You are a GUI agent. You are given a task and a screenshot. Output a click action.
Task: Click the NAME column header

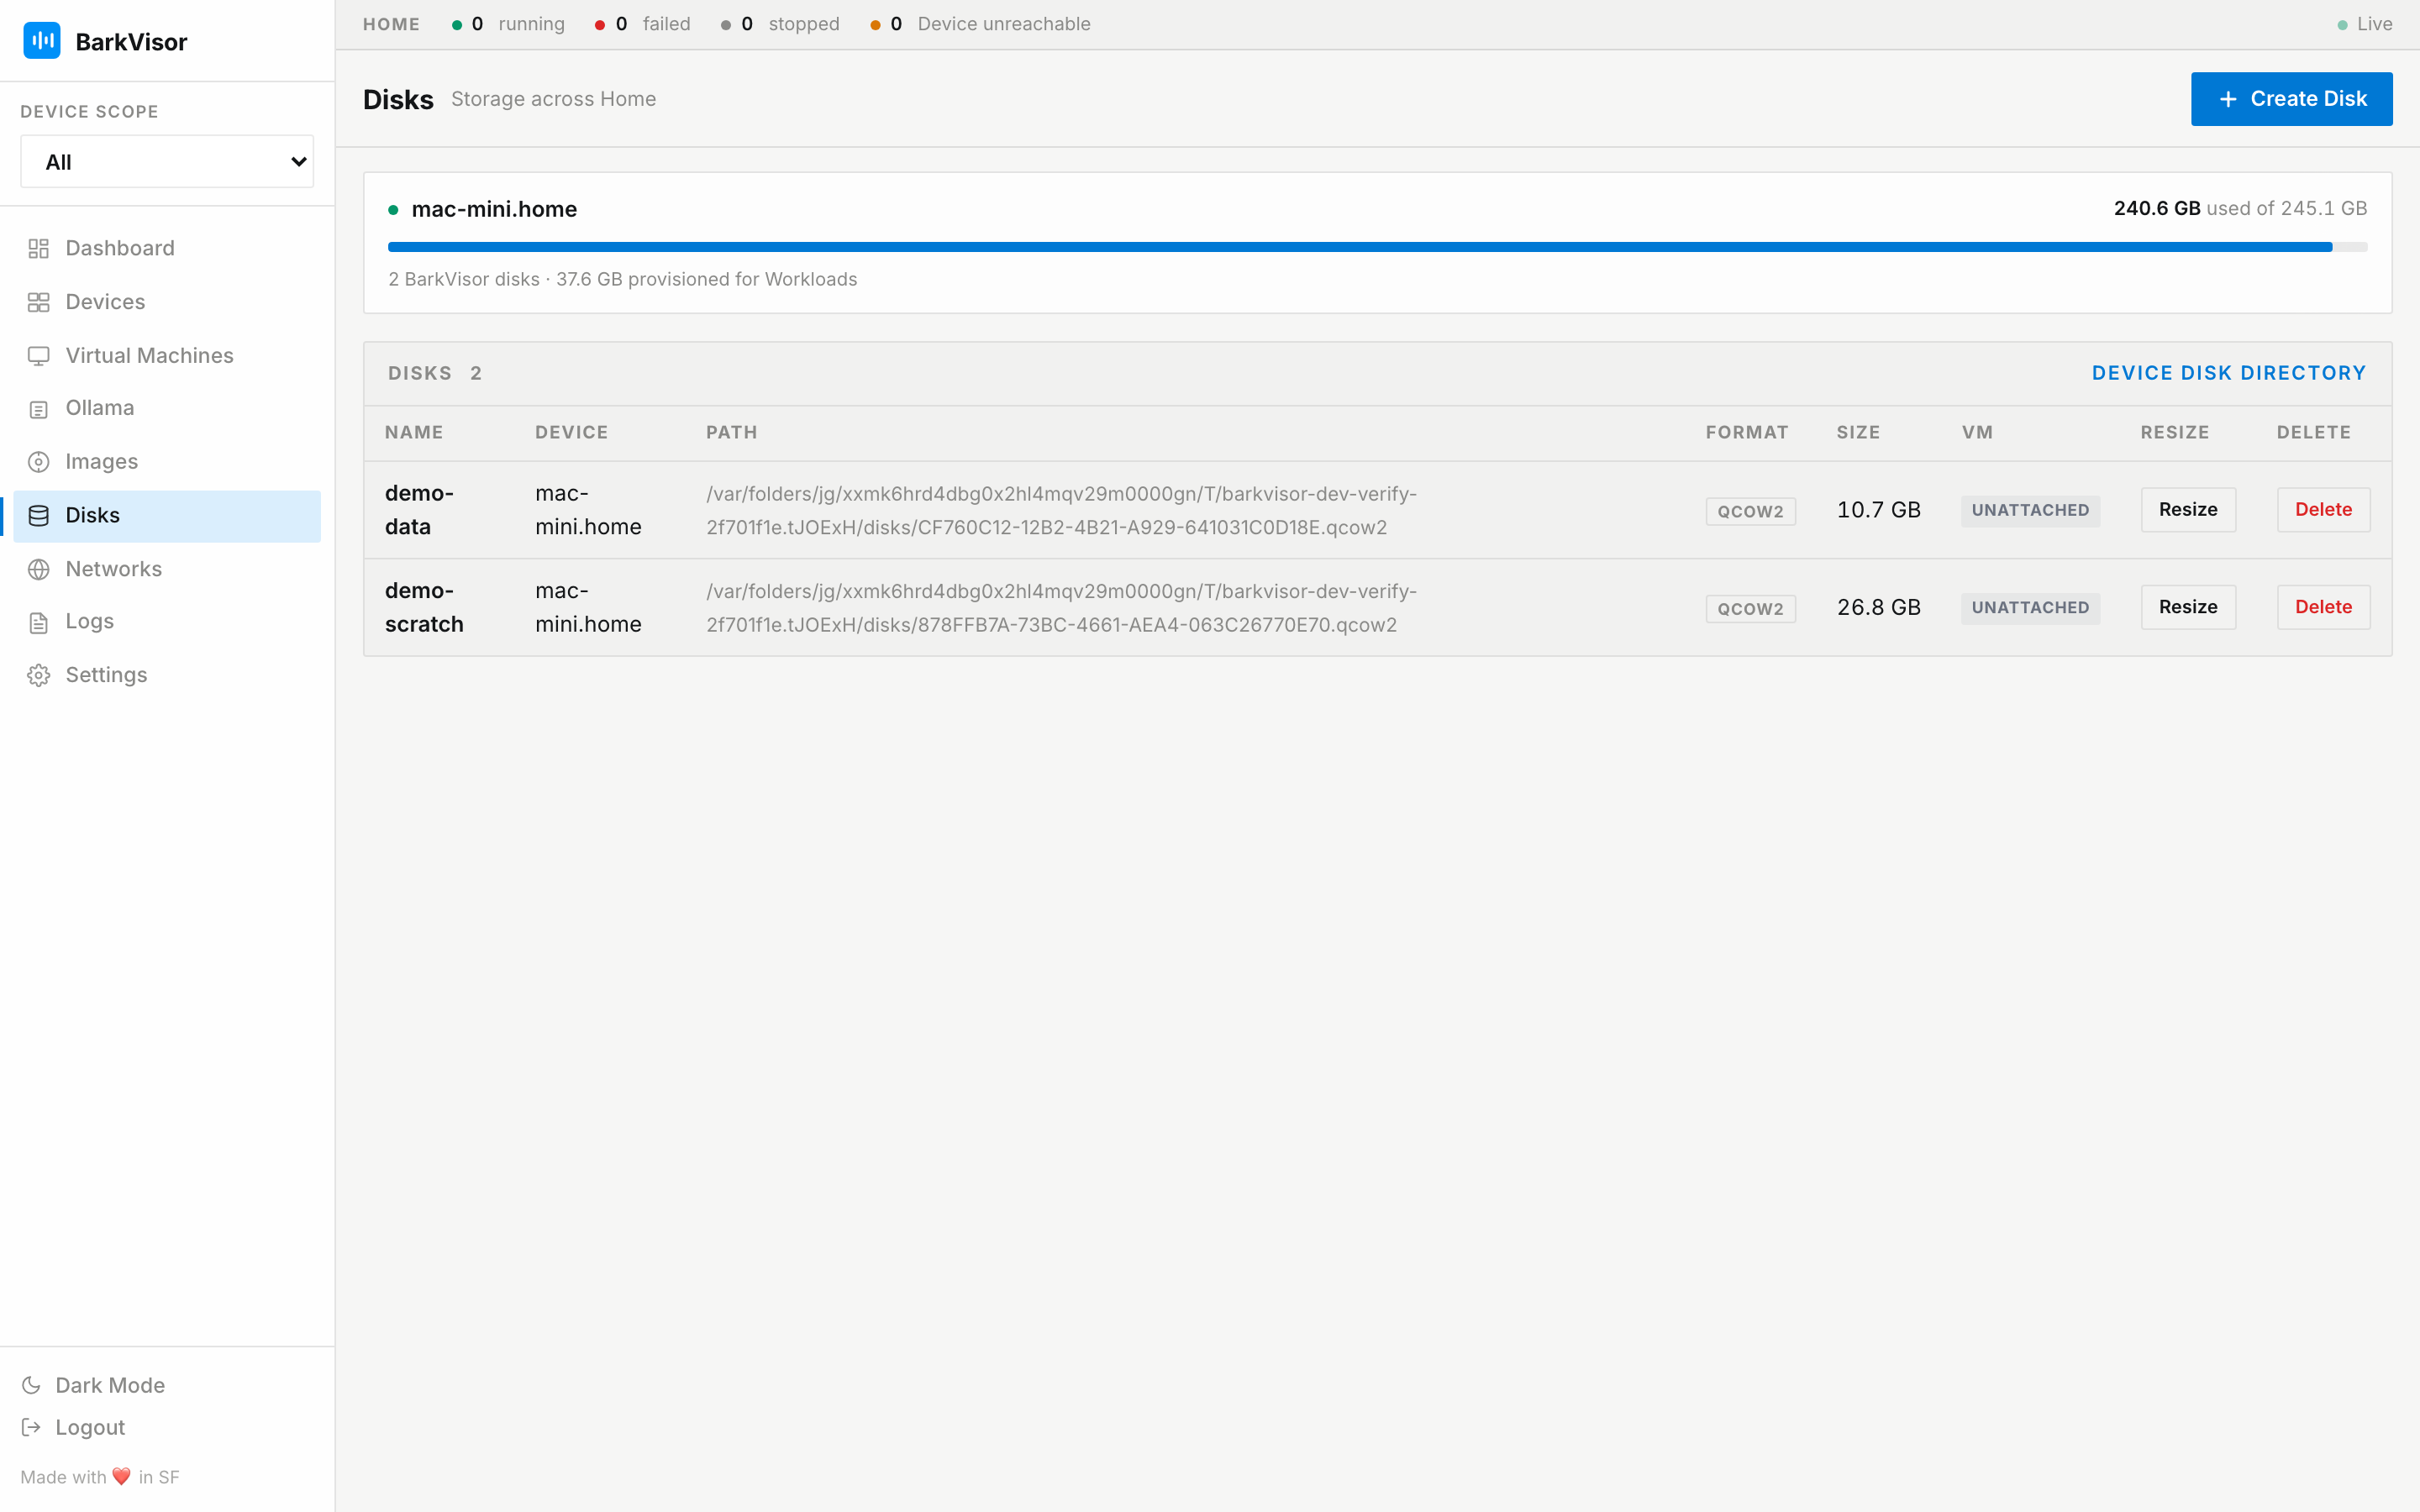pos(413,432)
